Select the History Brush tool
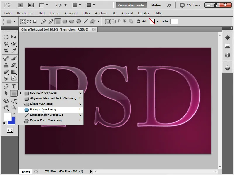Screen dimensions: 234x175 pyautogui.click(x=14, y=65)
